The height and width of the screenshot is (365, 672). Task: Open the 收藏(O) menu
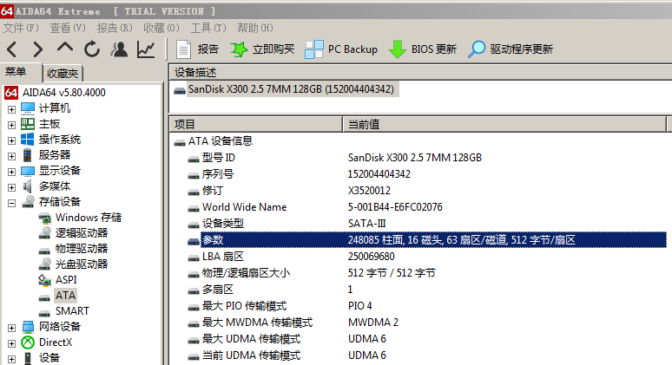pyautogui.click(x=161, y=28)
